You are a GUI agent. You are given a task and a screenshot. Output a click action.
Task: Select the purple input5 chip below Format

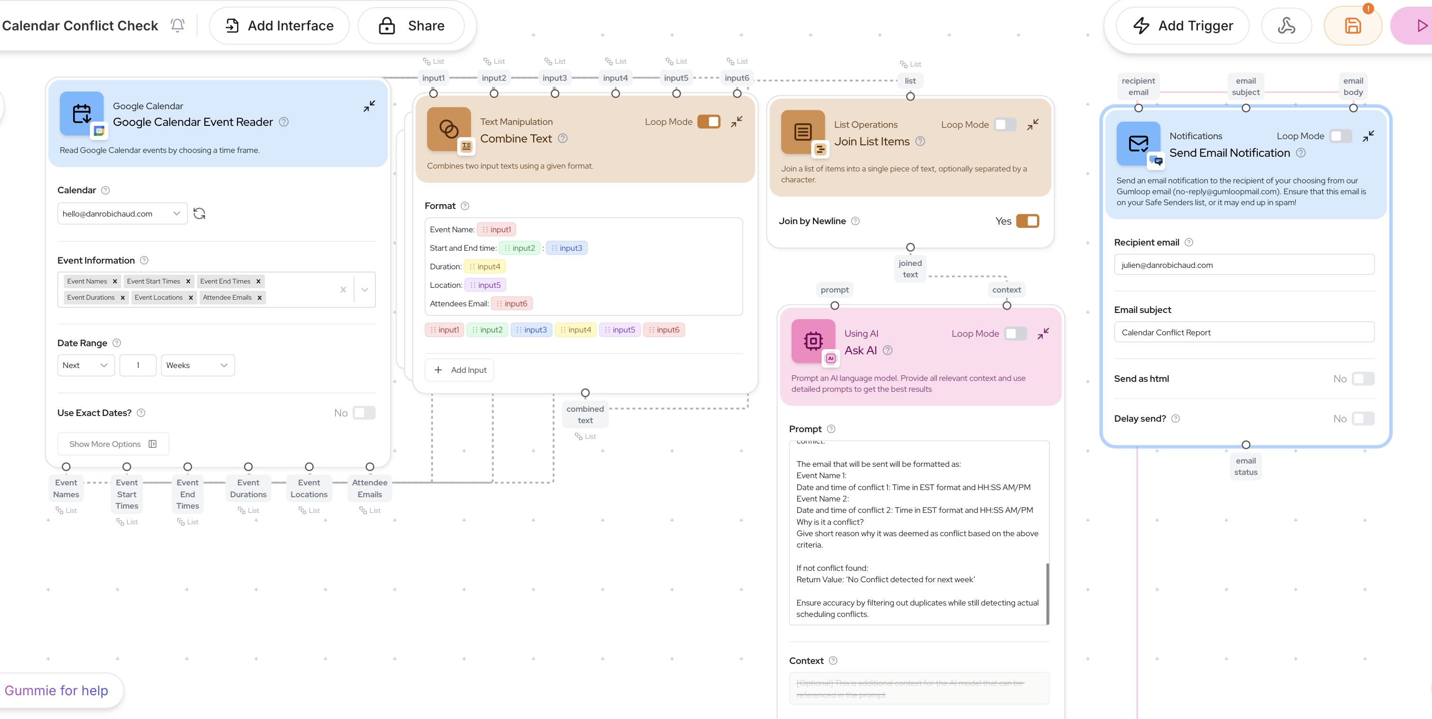coord(619,330)
